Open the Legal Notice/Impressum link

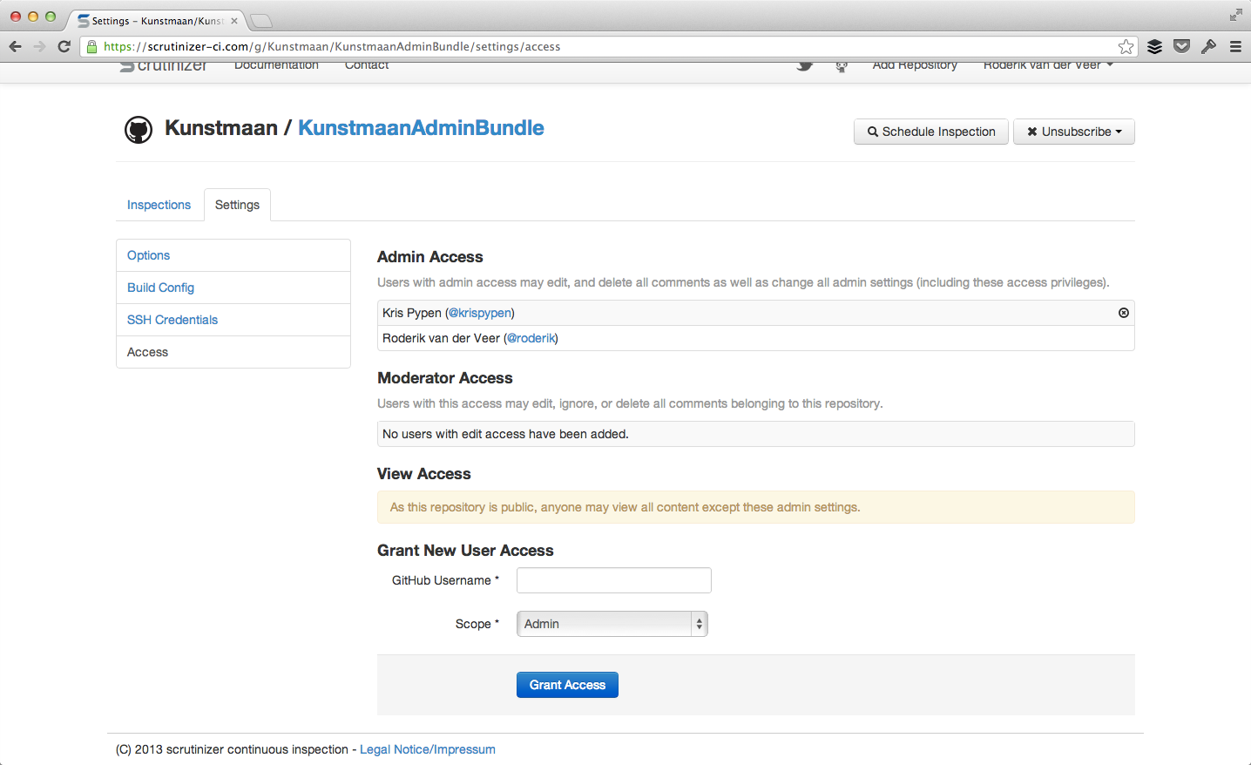(428, 749)
